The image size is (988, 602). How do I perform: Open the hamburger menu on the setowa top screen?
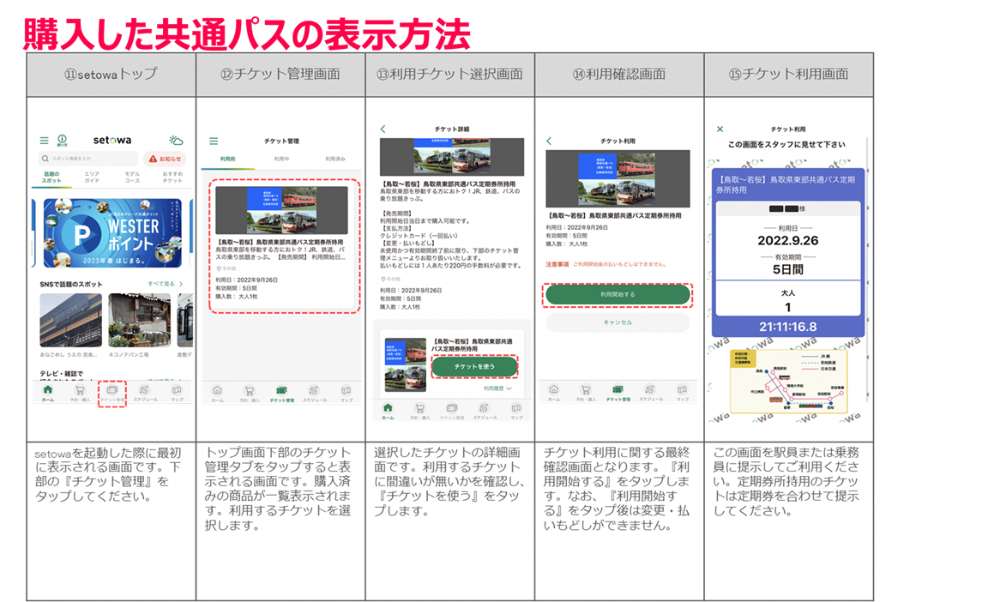pyautogui.click(x=44, y=141)
